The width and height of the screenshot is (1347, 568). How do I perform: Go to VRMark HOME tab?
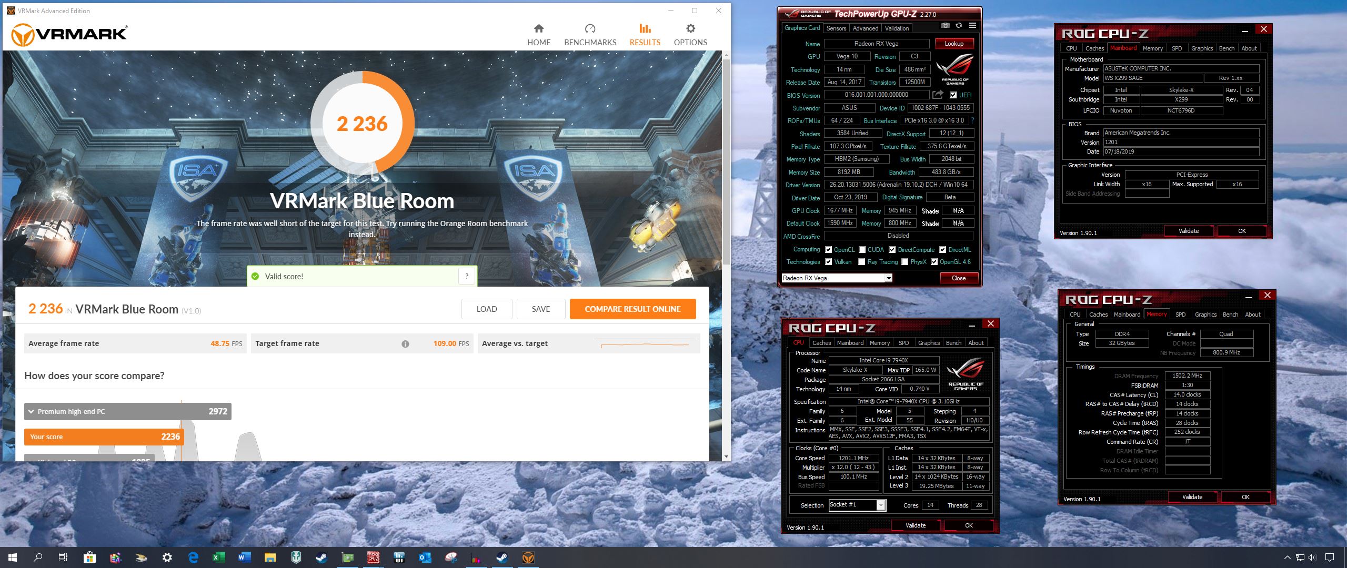coord(539,35)
